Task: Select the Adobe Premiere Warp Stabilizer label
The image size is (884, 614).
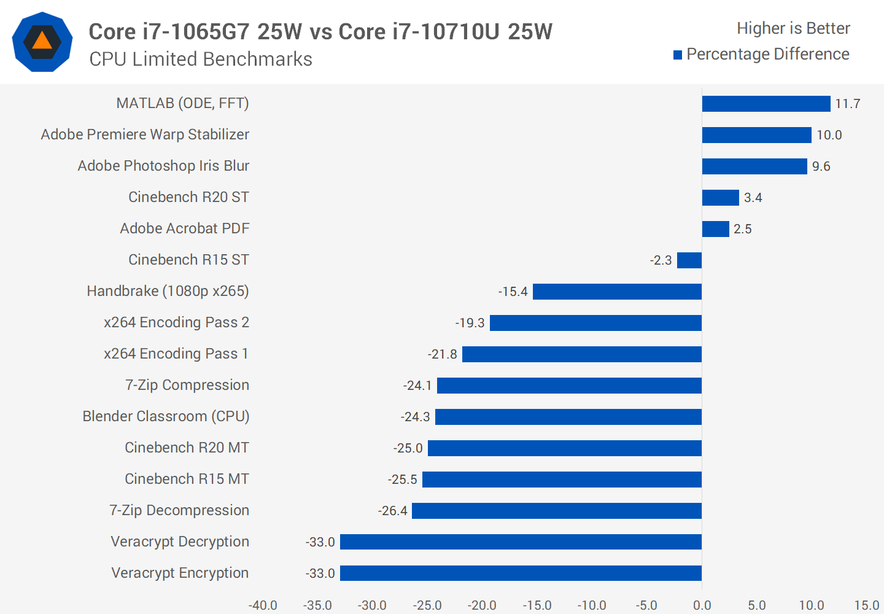Action: pyautogui.click(x=145, y=134)
